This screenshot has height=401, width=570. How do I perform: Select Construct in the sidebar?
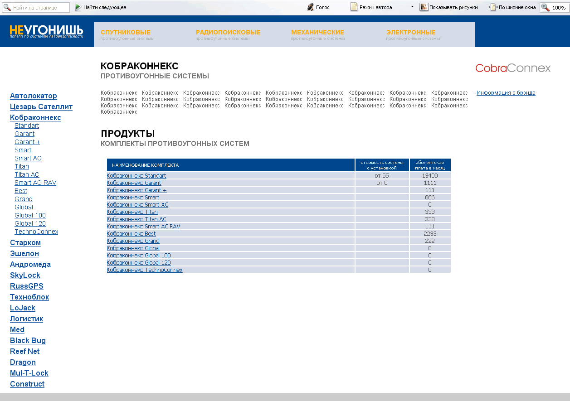point(27,384)
